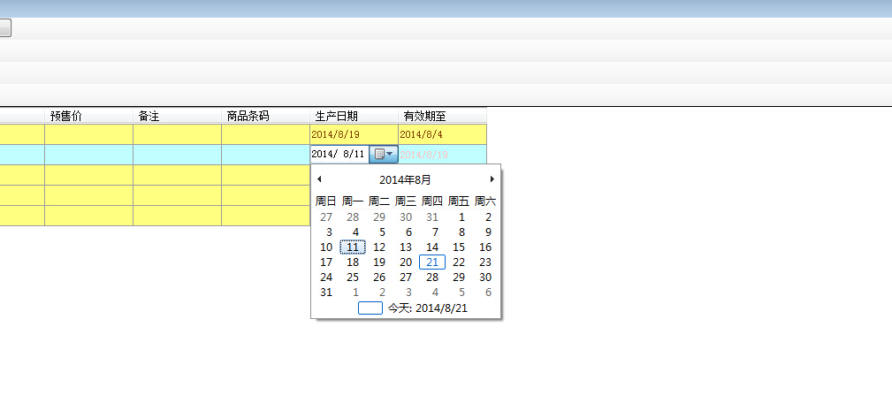Select black August 30 under 周六
Screen dimensions: 892x418
pos(485,277)
